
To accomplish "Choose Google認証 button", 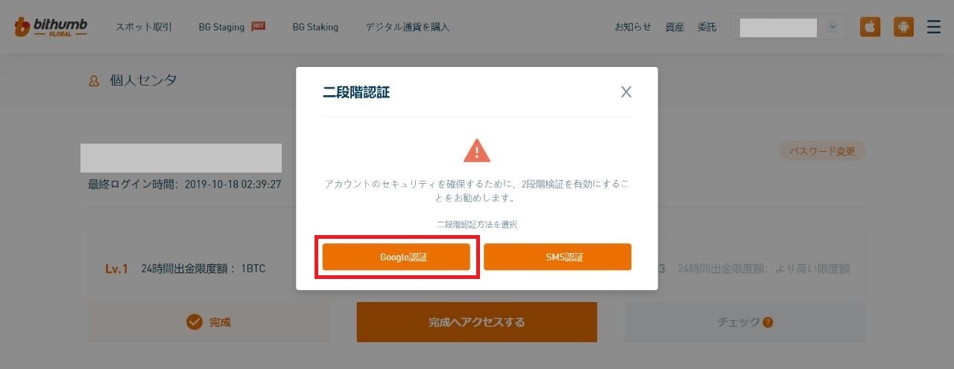I will click(397, 257).
